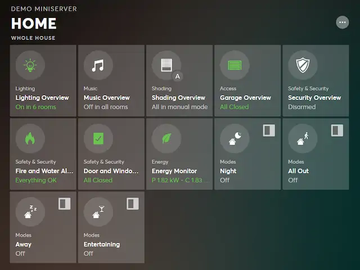
Task: Click the 'Shading' category label
Action: pyautogui.click(x=161, y=89)
